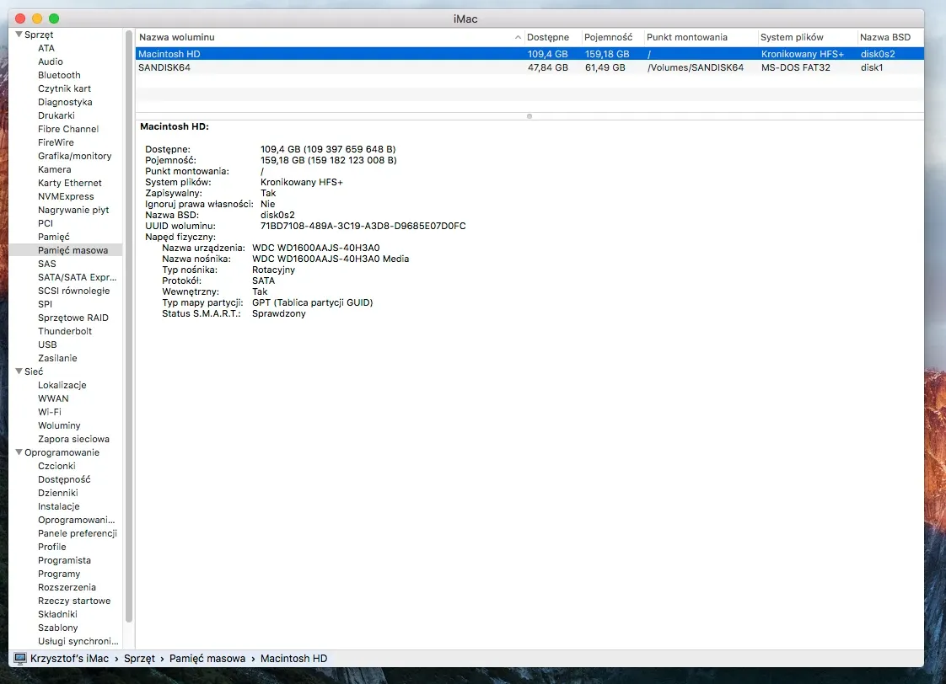The height and width of the screenshot is (684, 946).
Task: Click the computer icon in the path bar
Action: coord(20,658)
